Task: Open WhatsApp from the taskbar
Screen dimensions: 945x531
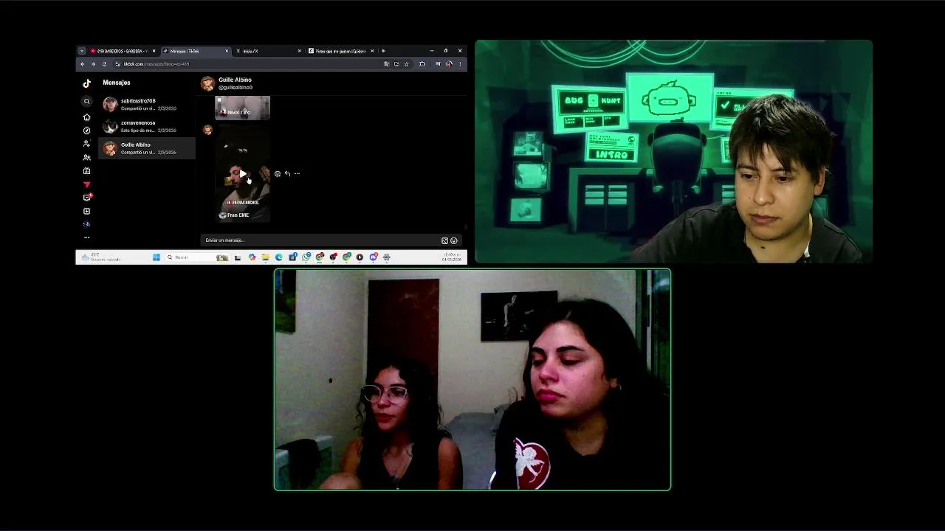Action: [306, 257]
